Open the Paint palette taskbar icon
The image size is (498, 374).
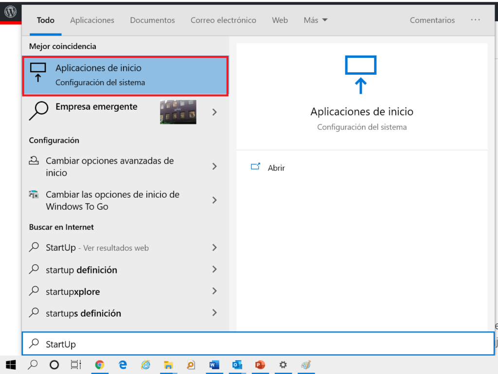click(x=306, y=365)
